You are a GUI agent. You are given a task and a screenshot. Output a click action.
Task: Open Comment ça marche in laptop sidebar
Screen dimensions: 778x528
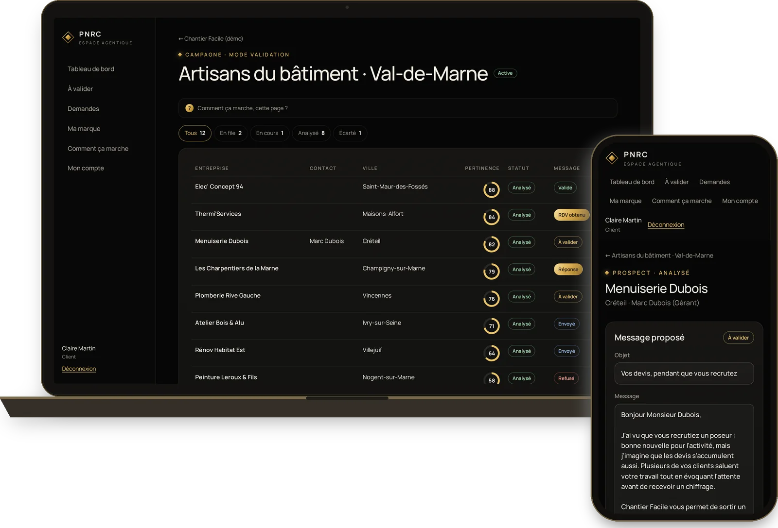coord(98,149)
